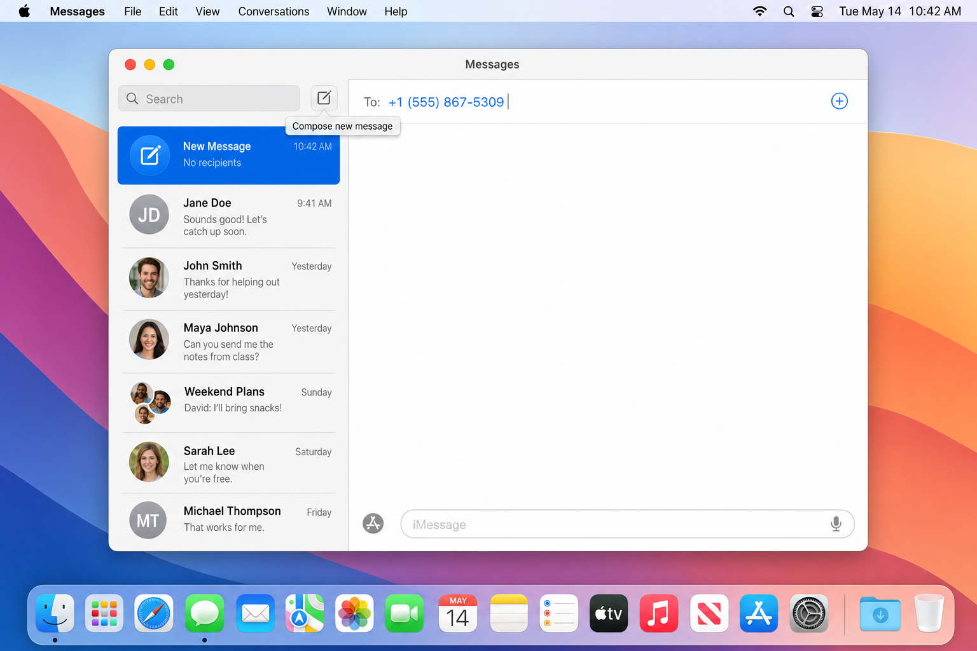Click the iMessage text input field

(x=627, y=524)
